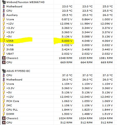Click the Winbond/Nuvoton W83667HG chip icon
Screen dimensions: 117x125
4,2
